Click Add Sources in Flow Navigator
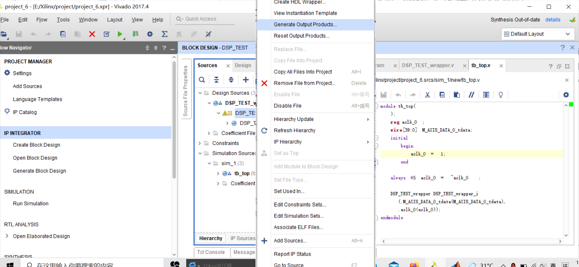Screen dimensions: 579x267 27,86
